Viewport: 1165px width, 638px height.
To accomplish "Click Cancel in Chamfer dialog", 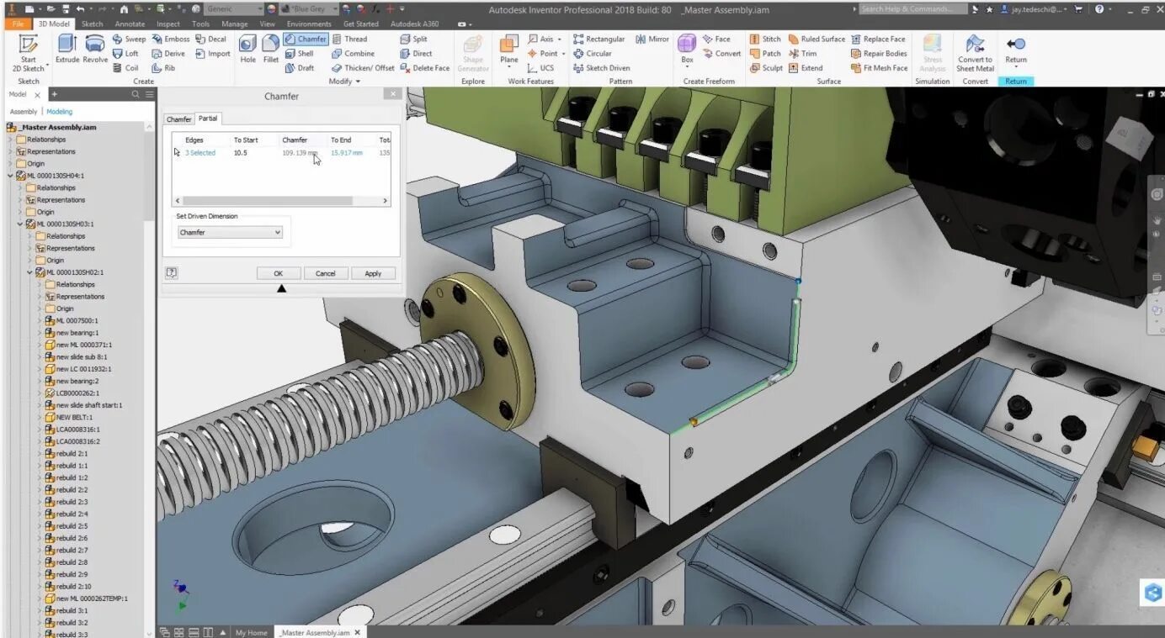I will (x=326, y=273).
